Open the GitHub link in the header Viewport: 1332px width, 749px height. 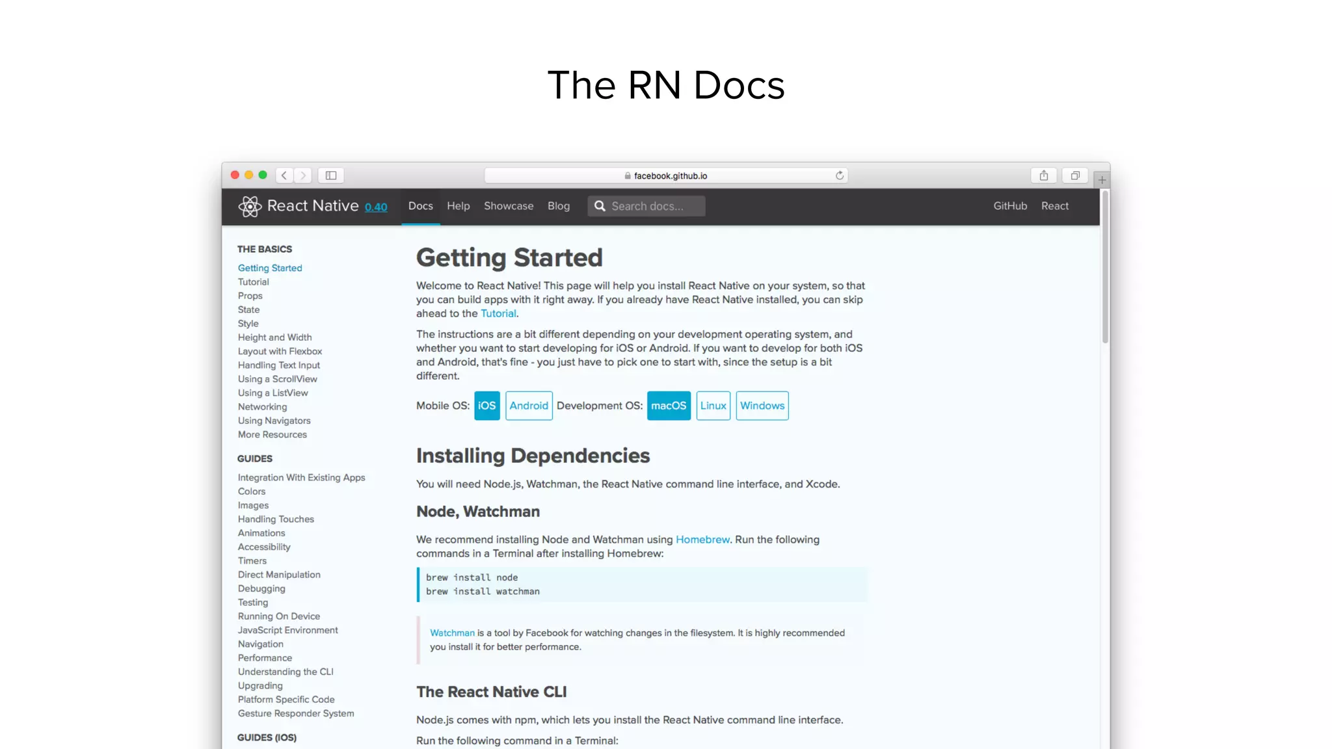(x=1010, y=206)
